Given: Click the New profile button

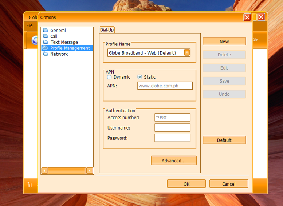Looking at the screenshot, I should (224, 41).
